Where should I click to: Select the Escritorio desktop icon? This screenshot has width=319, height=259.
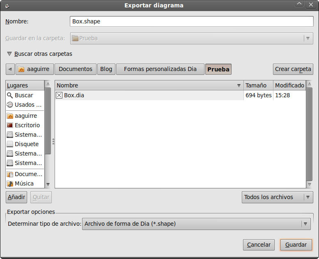(10, 125)
